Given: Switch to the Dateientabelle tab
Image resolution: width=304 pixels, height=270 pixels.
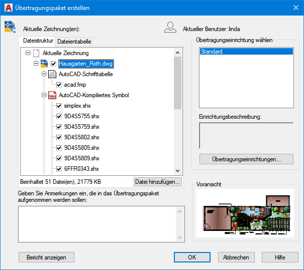Looking at the screenshot, I should point(73,42).
